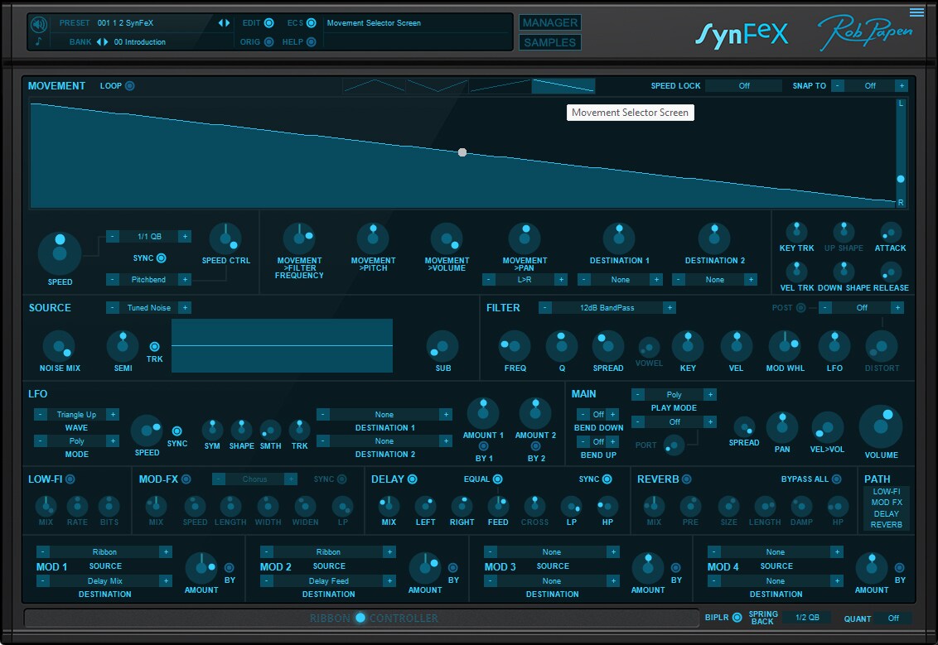
Task: Click the filter Q knob
Action: [562, 346]
